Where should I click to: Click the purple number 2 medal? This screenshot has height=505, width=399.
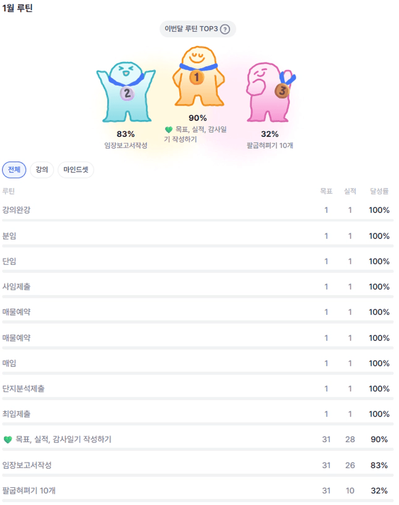127,93
